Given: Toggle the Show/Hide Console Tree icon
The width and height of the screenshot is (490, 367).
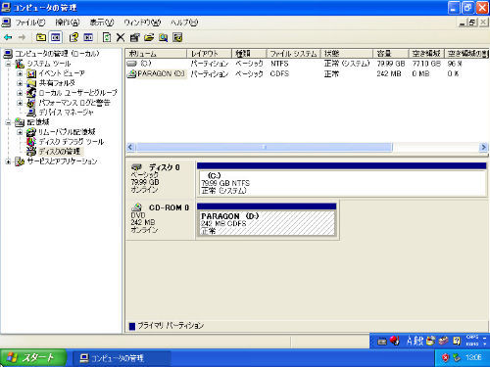Looking at the screenshot, I should point(56,37).
